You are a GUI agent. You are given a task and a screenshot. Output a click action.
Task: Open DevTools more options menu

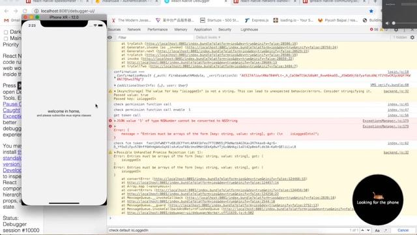(404, 29)
